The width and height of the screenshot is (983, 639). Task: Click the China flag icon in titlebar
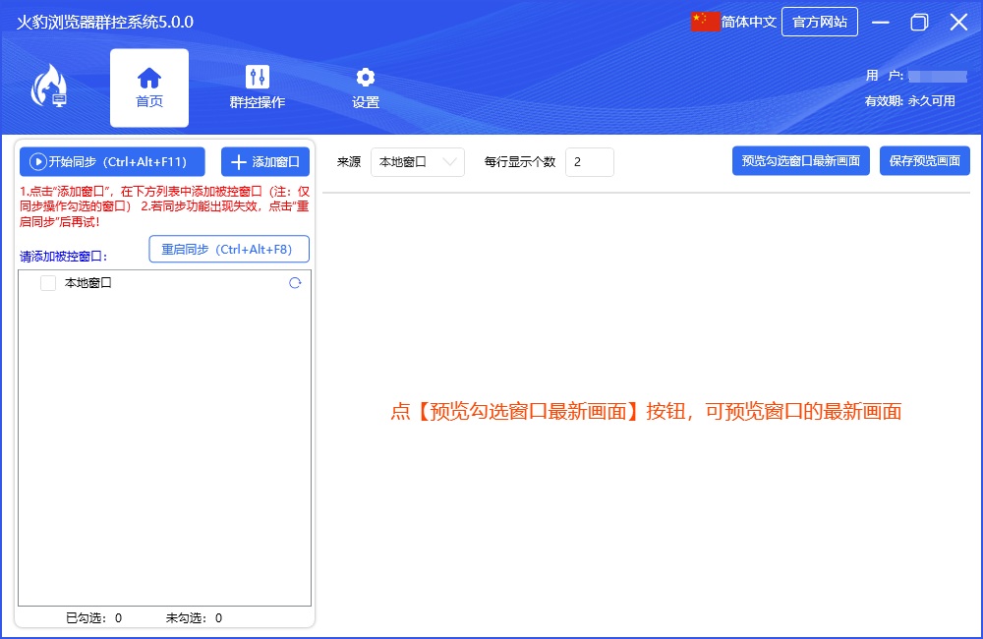click(x=706, y=21)
